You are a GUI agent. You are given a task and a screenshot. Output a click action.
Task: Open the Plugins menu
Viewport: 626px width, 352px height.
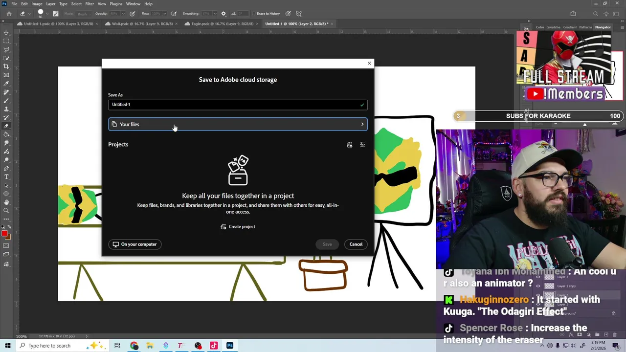116,4
